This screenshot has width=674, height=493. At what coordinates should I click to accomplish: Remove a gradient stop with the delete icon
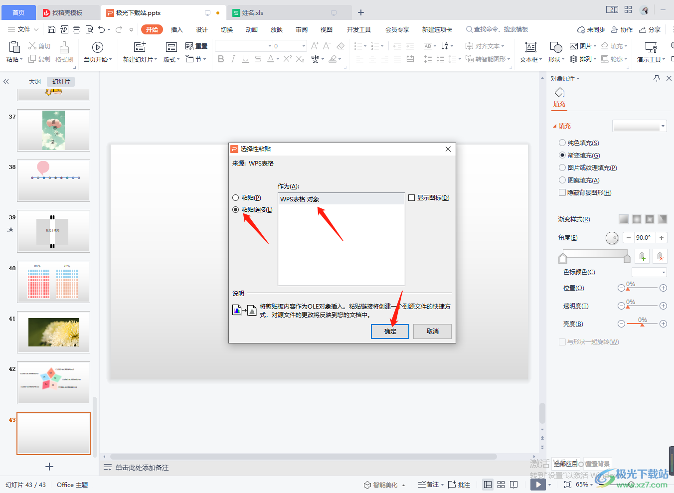(x=660, y=256)
